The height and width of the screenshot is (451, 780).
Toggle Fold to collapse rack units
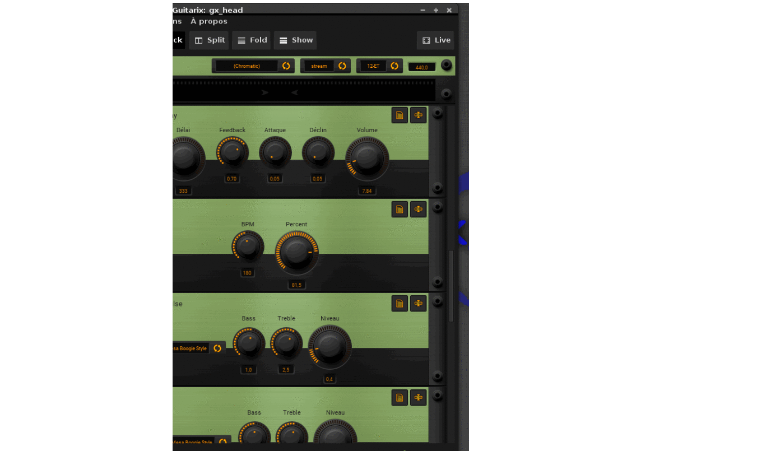(x=252, y=40)
